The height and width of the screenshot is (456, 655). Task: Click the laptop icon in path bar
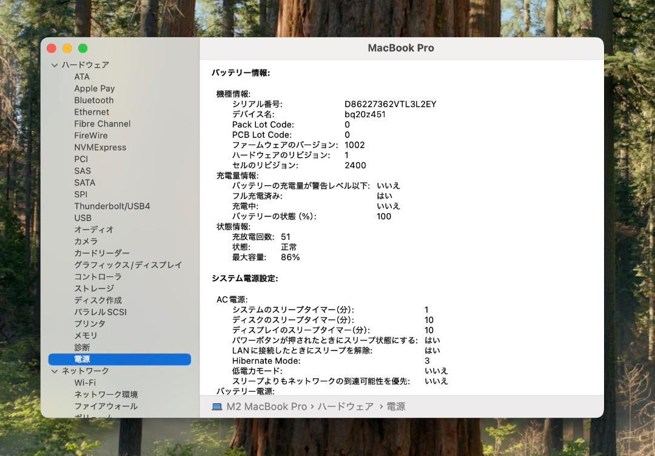(x=217, y=407)
